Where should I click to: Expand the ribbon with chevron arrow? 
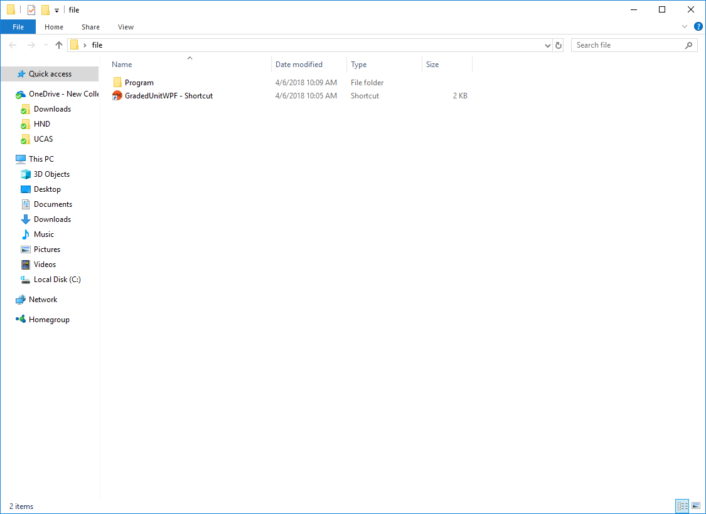point(685,27)
